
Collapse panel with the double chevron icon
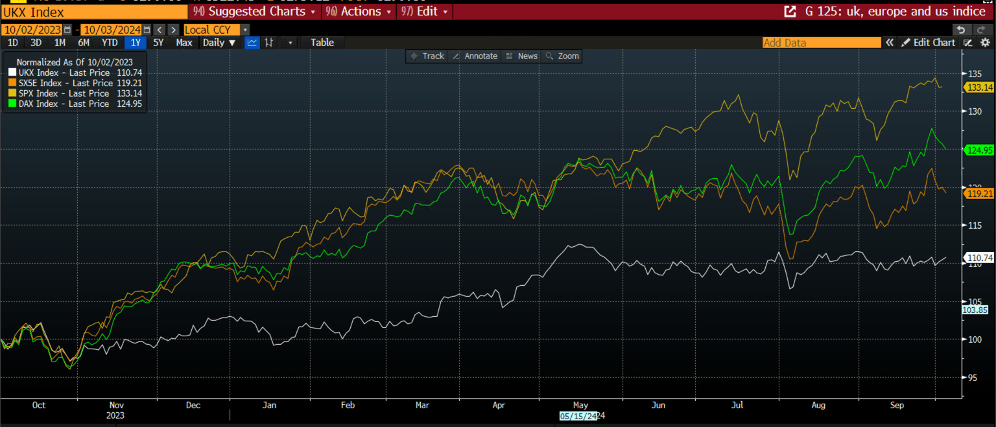(x=890, y=43)
